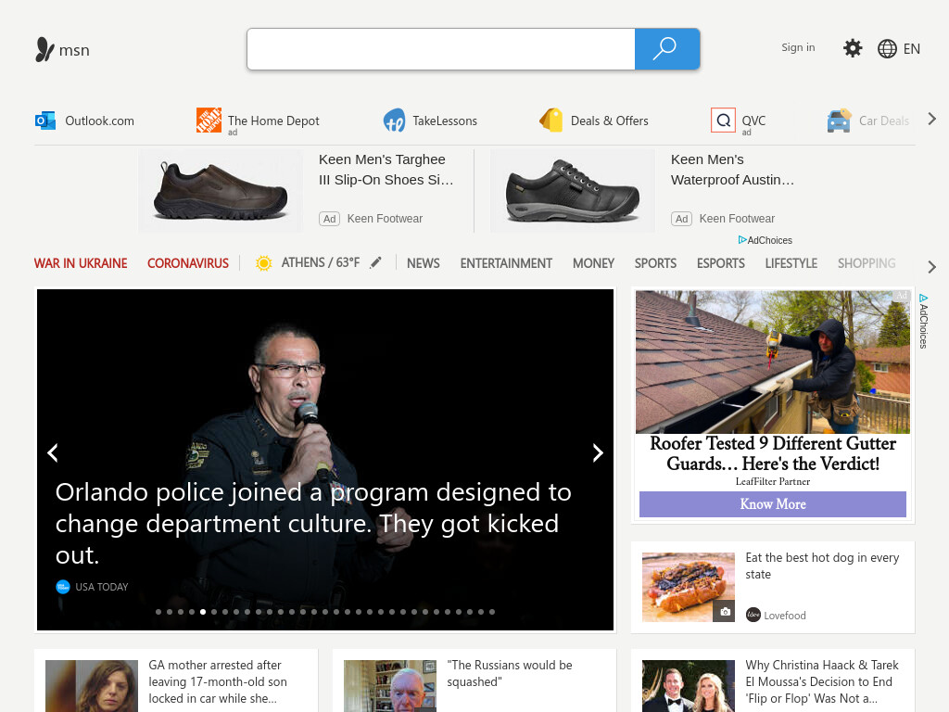Open the LIFESTYLE tab
949x712 pixels.
[x=791, y=263]
